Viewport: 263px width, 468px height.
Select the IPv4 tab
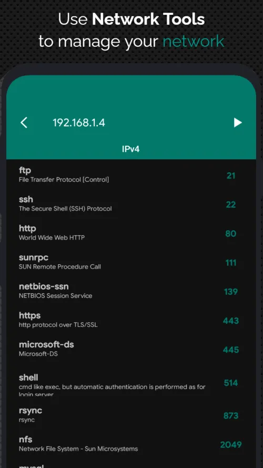[x=131, y=149]
